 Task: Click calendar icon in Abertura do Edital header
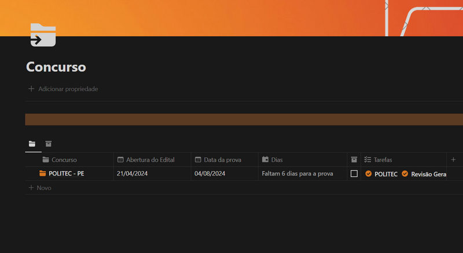[x=120, y=159]
